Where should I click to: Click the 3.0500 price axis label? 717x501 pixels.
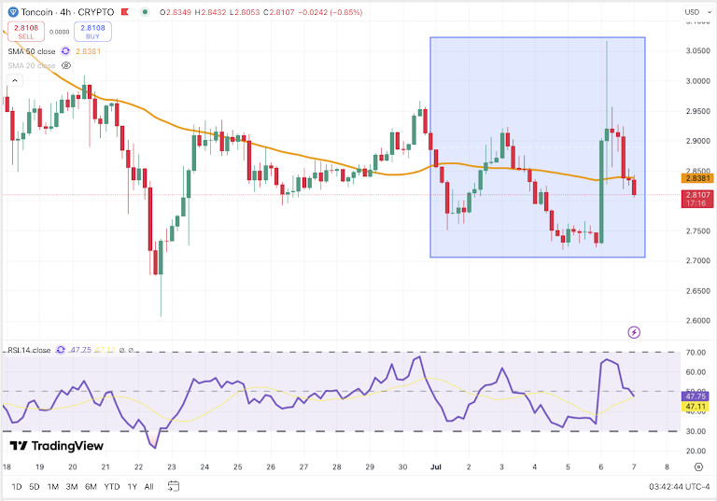(x=697, y=50)
